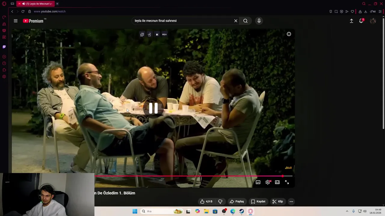Viewport: 385px width, 216px height.
Task: Click the overlay arrow-into-box icon
Action: click(x=149, y=34)
